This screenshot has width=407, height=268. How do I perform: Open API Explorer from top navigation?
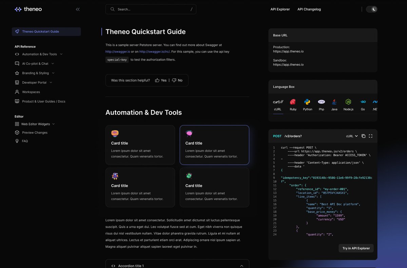280,9
